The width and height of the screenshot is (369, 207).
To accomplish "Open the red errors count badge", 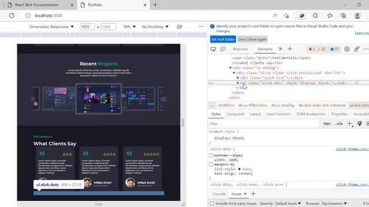I will click(312, 49).
